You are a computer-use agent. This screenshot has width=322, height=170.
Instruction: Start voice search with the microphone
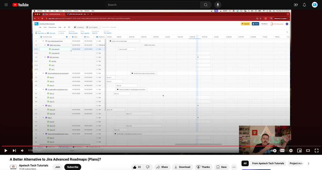(x=218, y=5)
